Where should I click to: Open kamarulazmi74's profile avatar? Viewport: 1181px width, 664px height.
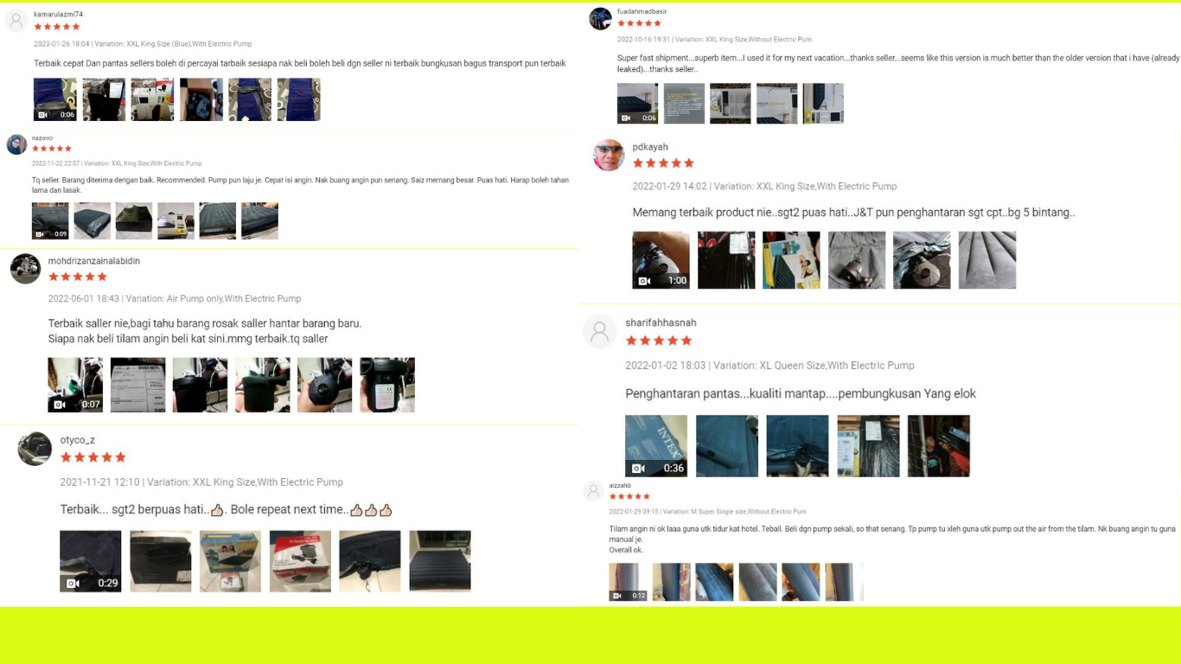[16, 21]
